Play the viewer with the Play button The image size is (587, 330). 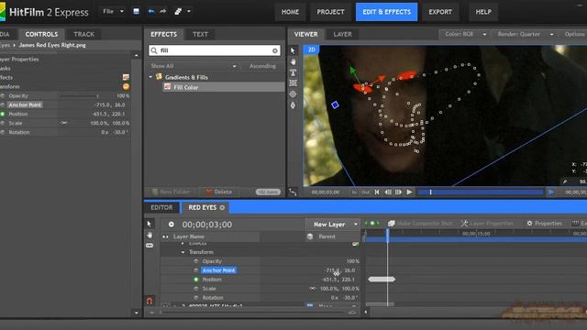pos(410,192)
